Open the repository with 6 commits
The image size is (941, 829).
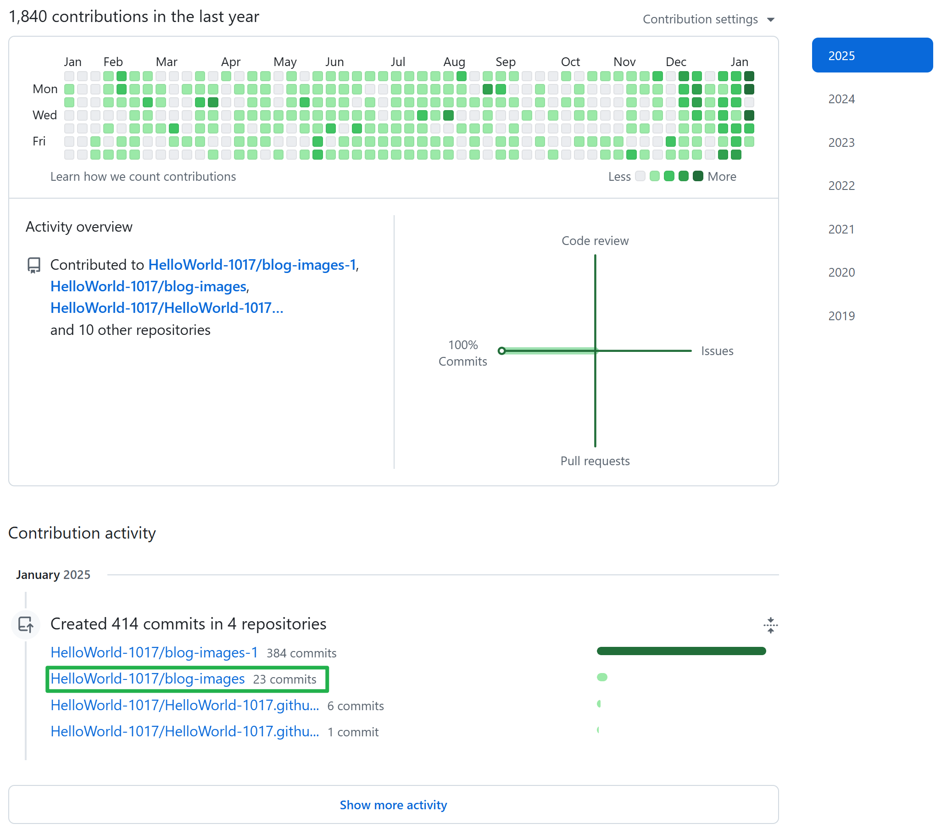click(x=184, y=705)
